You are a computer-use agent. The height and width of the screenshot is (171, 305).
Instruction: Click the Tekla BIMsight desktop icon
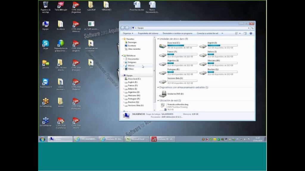click(x=61, y=5)
